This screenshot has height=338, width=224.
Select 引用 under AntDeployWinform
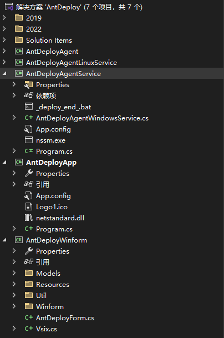pyautogui.click(x=43, y=262)
